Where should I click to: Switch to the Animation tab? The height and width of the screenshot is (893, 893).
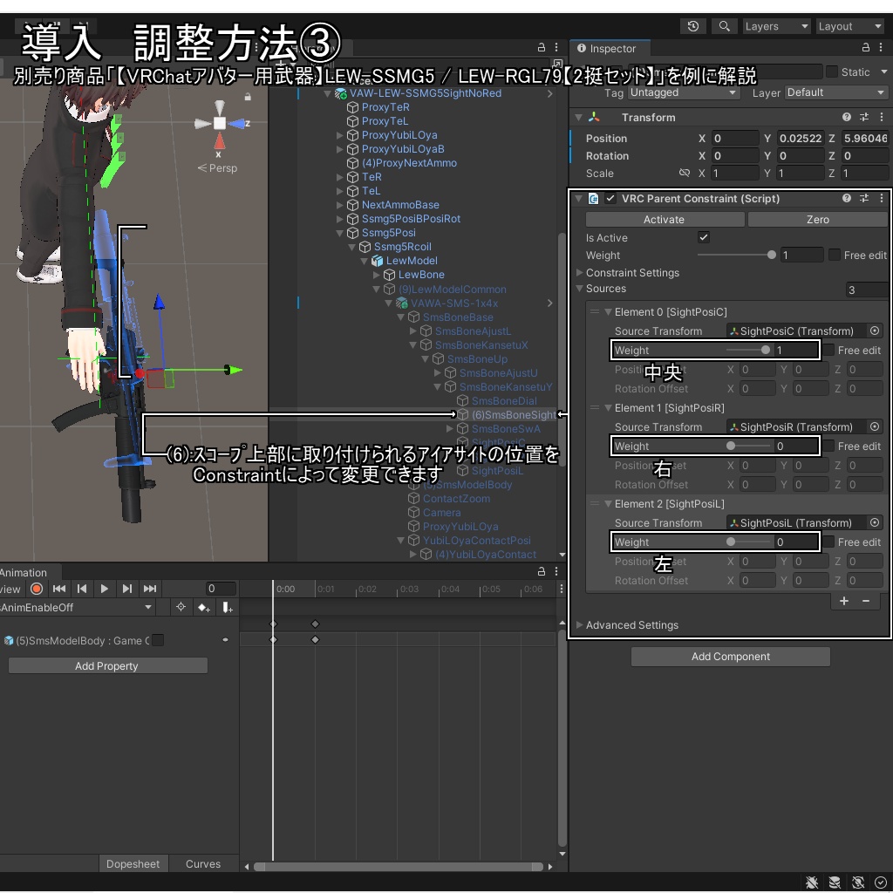tap(24, 572)
